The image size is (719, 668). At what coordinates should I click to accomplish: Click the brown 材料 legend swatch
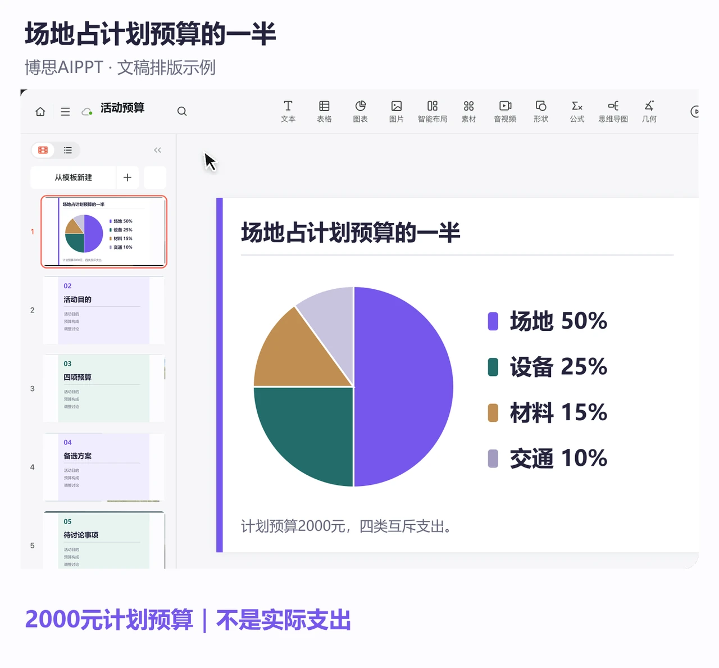[493, 413]
